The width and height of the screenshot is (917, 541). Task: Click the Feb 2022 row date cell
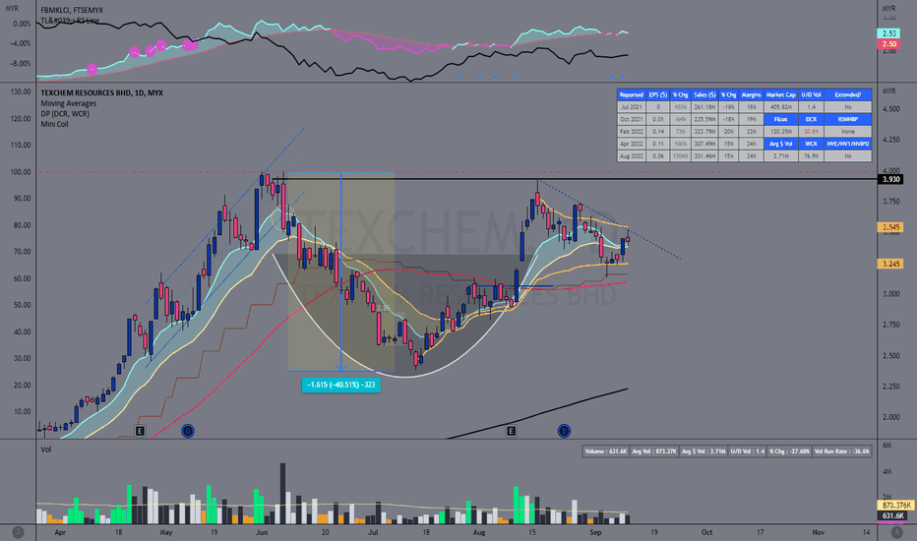[631, 132]
